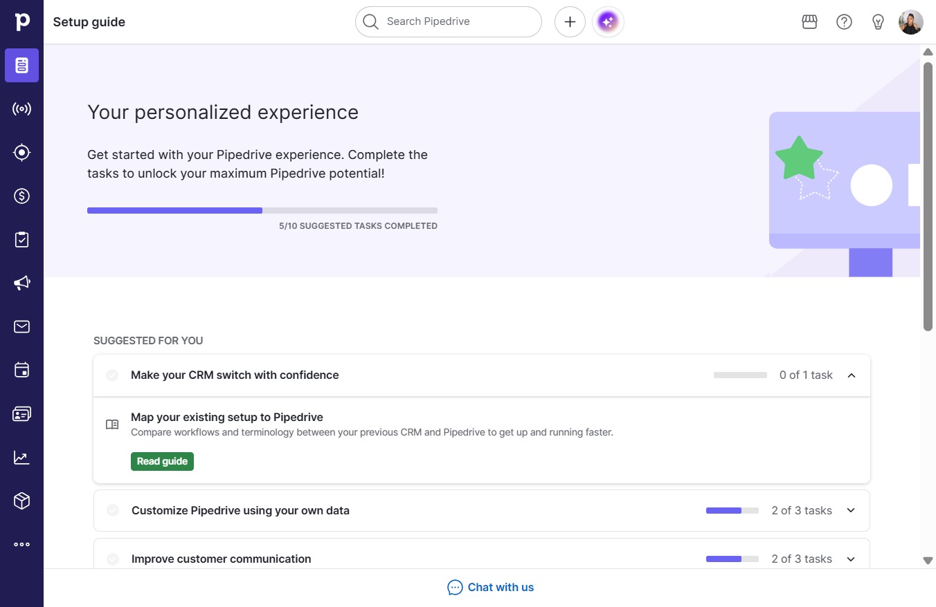This screenshot has height=607, width=936.
Task: Open the Pulse radar-signal sidebar icon
Action: [x=21, y=109]
